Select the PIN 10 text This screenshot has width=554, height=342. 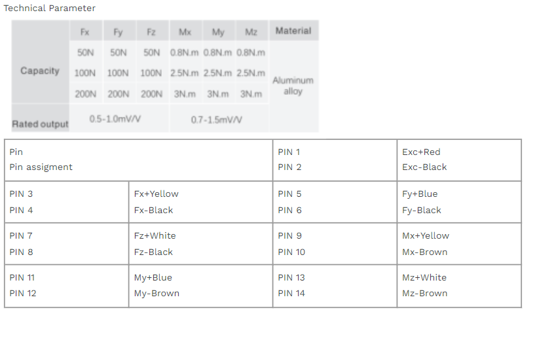pyautogui.click(x=291, y=252)
